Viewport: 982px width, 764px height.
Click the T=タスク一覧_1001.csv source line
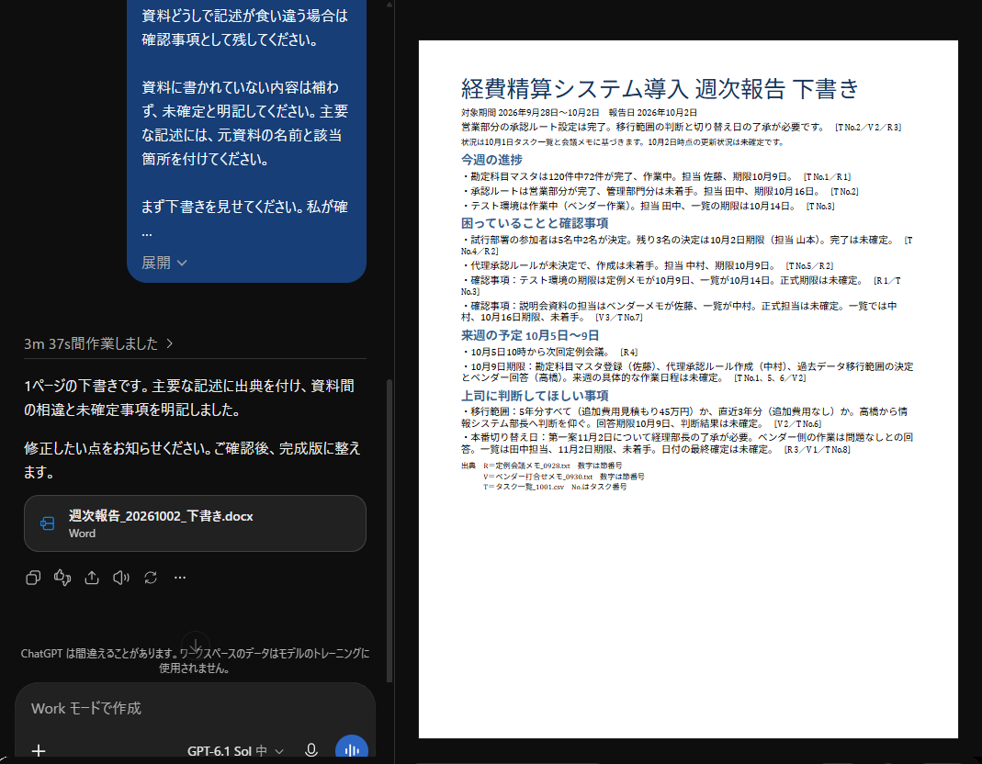pos(555,487)
